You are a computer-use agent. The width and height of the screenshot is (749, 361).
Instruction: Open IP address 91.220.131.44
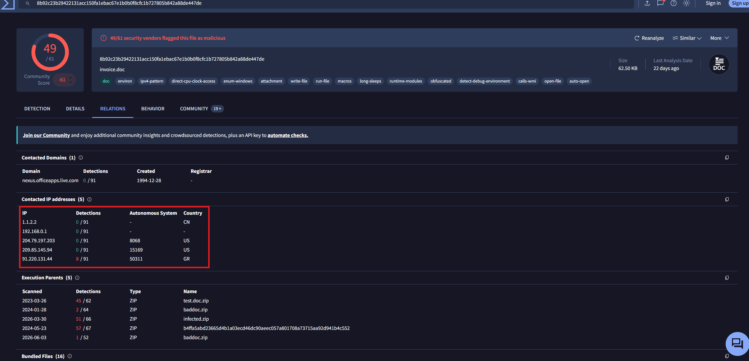[37, 259]
